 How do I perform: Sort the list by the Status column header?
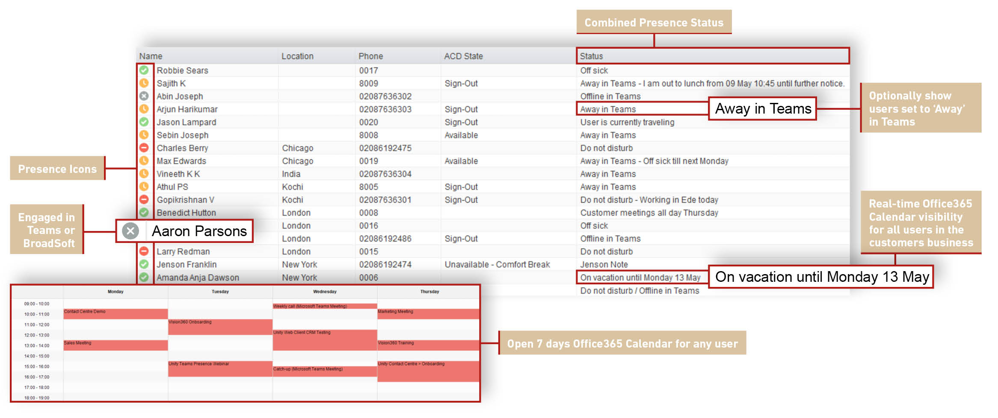[x=591, y=56]
